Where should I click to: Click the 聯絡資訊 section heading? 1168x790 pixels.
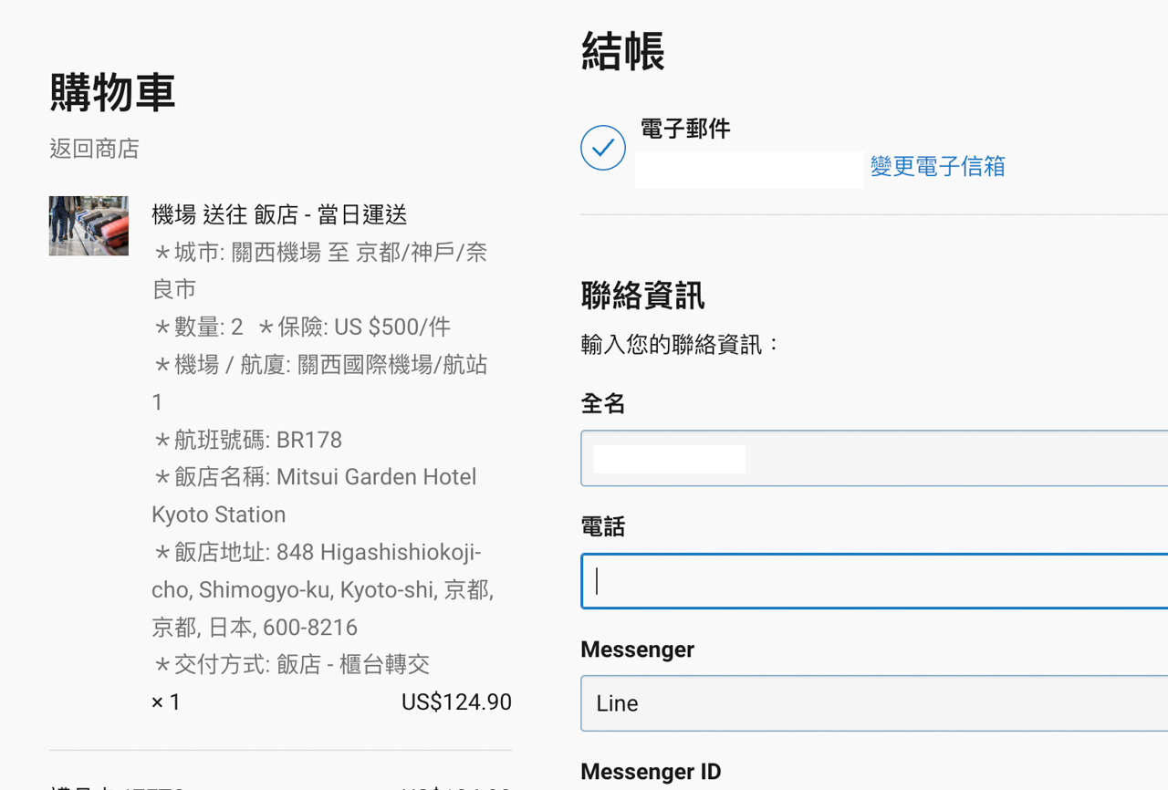(642, 296)
